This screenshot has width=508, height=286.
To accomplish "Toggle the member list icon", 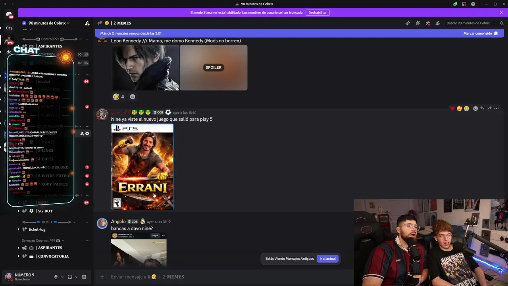I will point(438,23).
